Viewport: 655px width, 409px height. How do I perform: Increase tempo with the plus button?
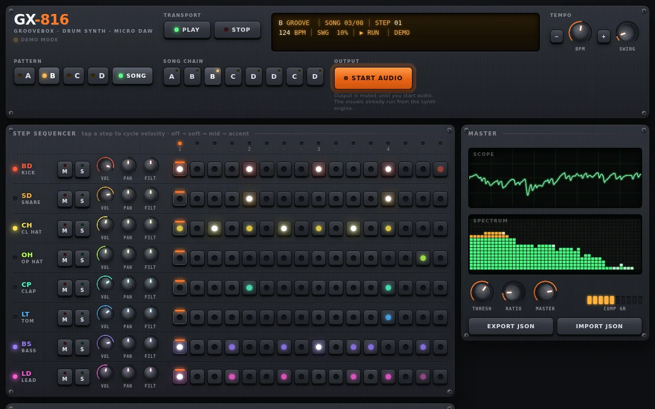tap(604, 36)
